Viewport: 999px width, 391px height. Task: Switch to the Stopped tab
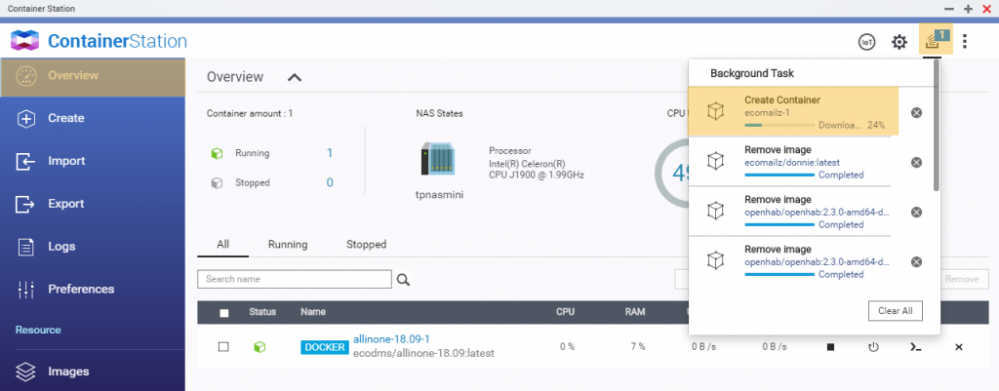pyautogui.click(x=367, y=245)
